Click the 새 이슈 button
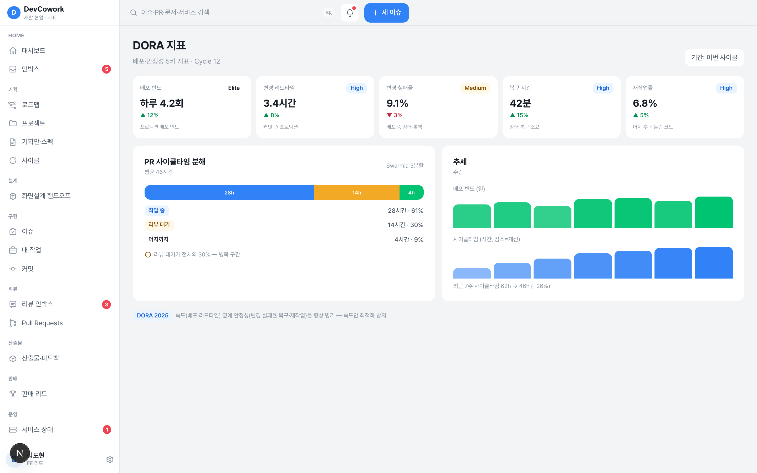Viewport: 757px width, 473px height. pos(386,13)
